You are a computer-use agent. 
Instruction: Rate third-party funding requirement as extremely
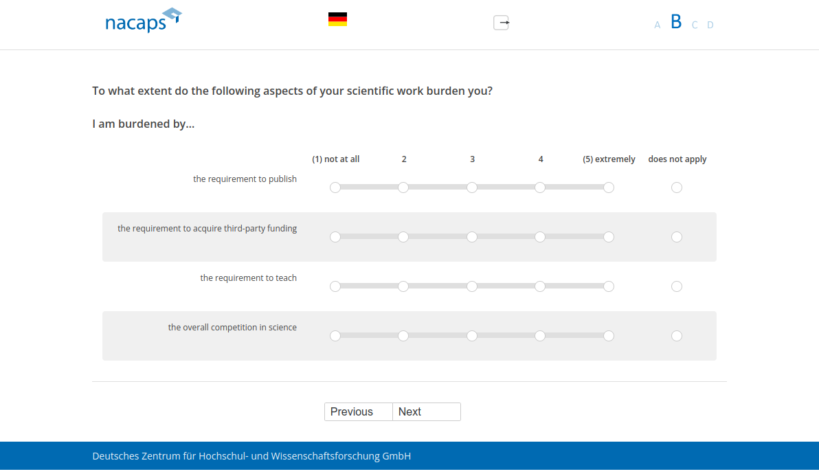[x=609, y=237]
